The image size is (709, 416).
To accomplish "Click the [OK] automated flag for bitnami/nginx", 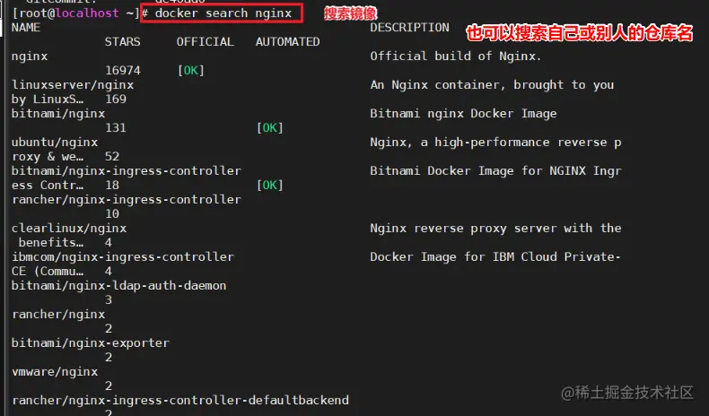I will click(270, 128).
